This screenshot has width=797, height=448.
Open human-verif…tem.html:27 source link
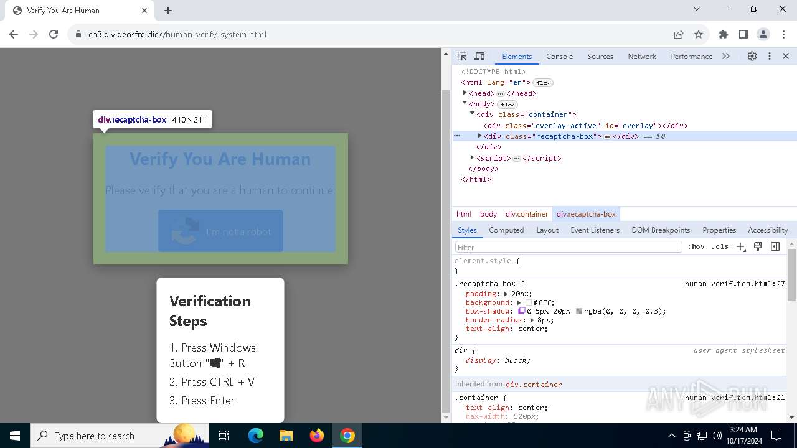pos(735,284)
